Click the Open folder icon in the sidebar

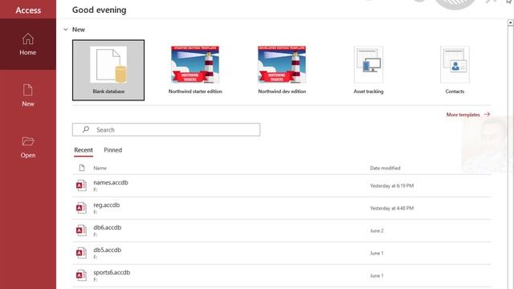[x=28, y=141]
